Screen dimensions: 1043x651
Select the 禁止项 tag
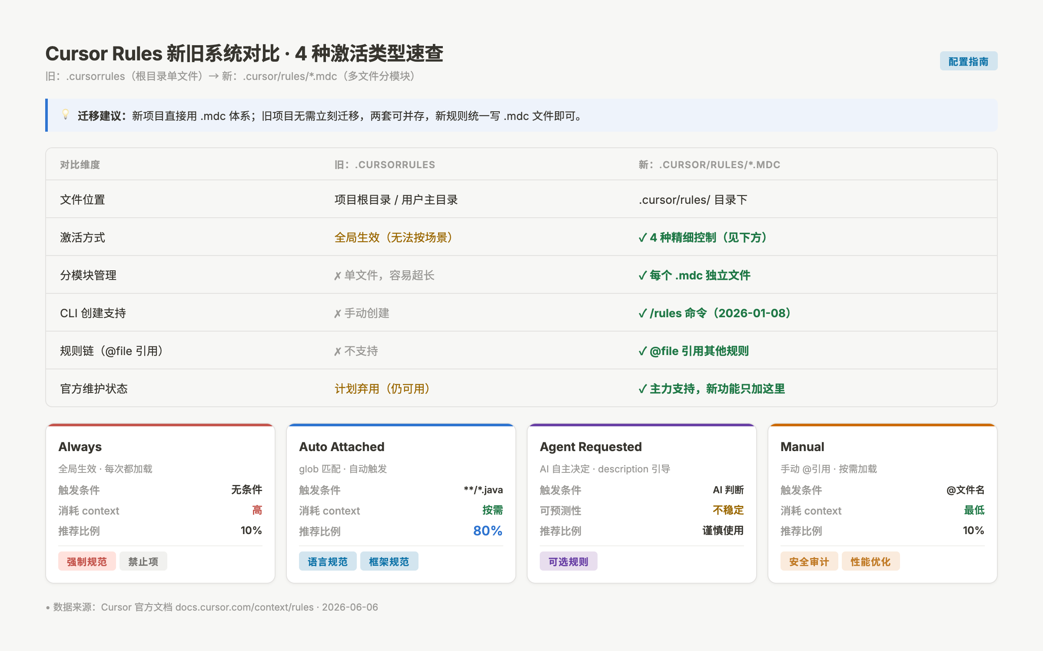point(143,561)
